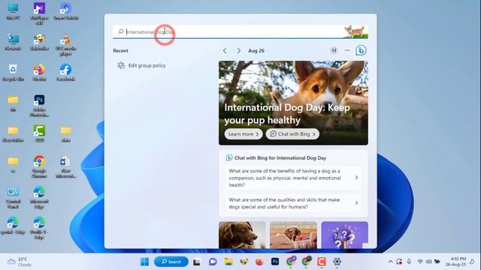Open the H account button
Viewport: 481px width, 270px height.
click(334, 50)
